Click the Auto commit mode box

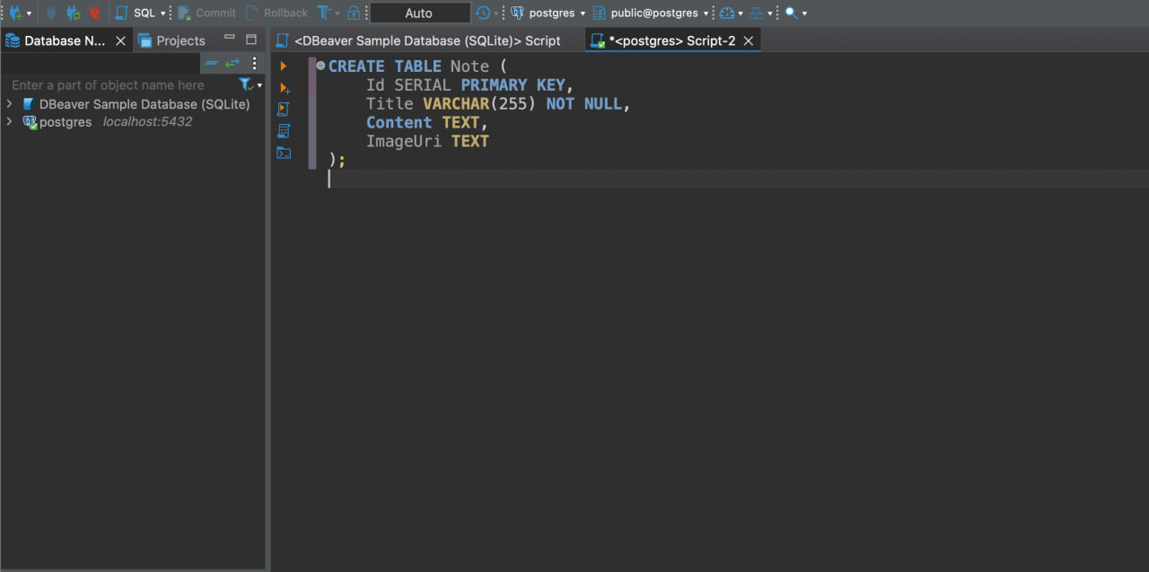coord(419,13)
